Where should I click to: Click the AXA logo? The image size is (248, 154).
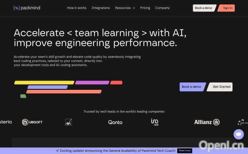tap(68, 122)
